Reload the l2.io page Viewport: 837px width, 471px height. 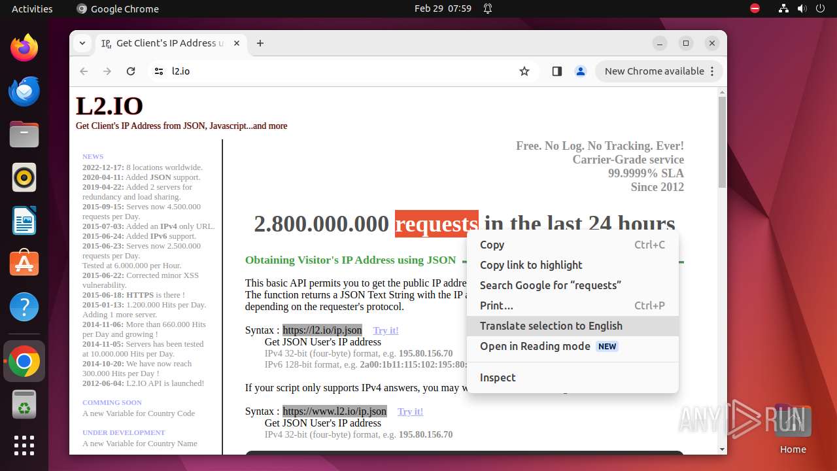coord(131,71)
